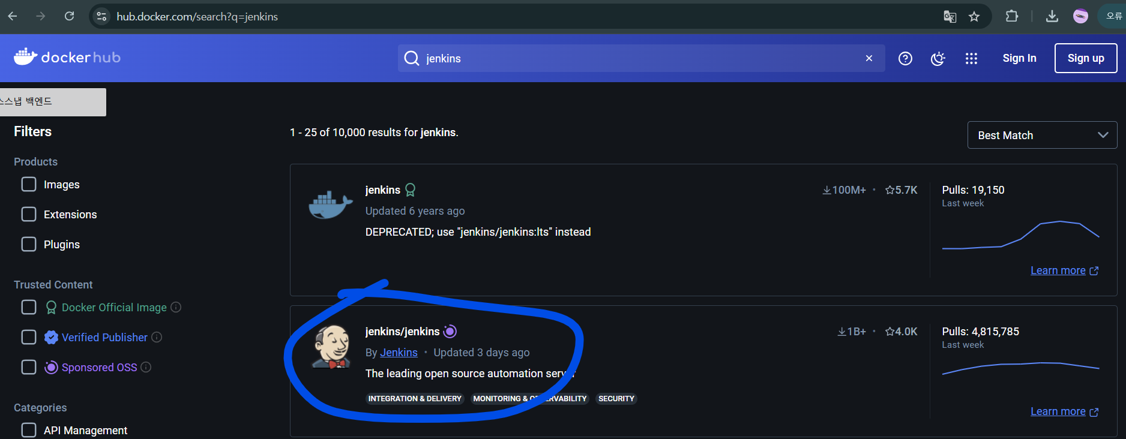Open site information icon in address bar
1126x439 pixels.
tap(101, 16)
